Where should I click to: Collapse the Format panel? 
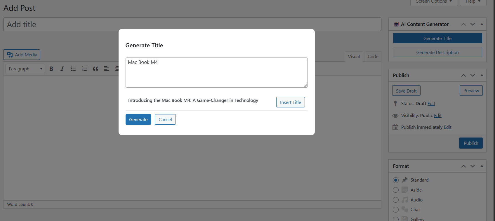pos(482,166)
